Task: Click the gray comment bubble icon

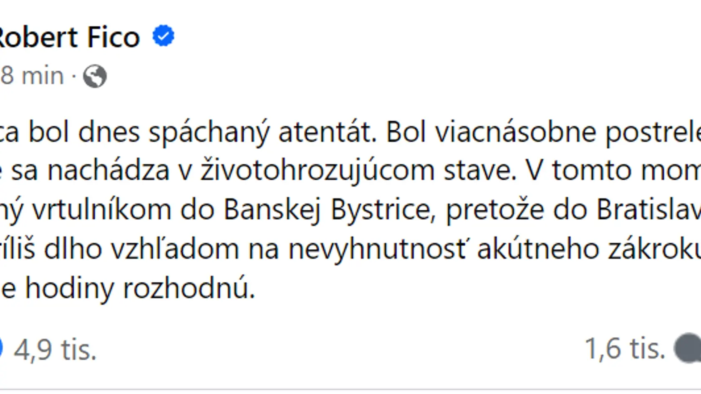Action: click(688, 348)
